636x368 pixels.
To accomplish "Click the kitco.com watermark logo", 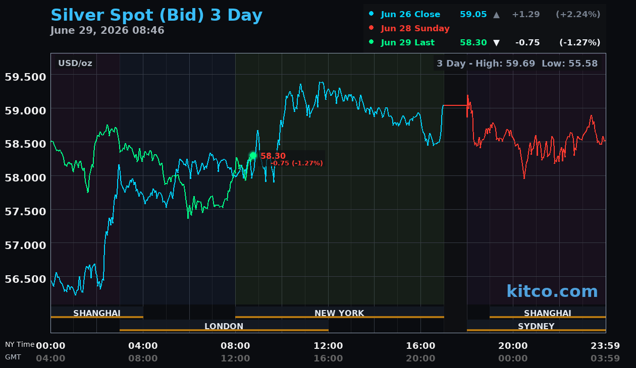I will click(552, 291).
